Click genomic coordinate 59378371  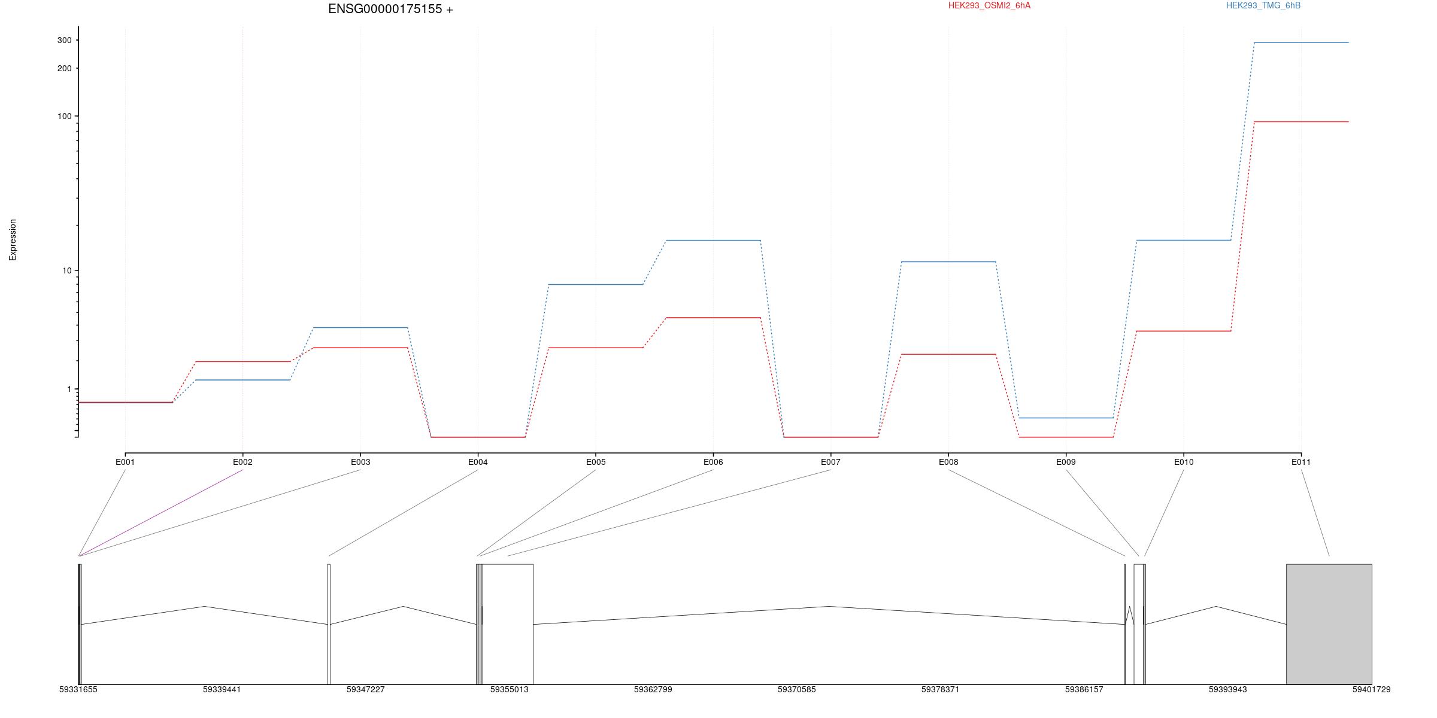click(941, 689)
